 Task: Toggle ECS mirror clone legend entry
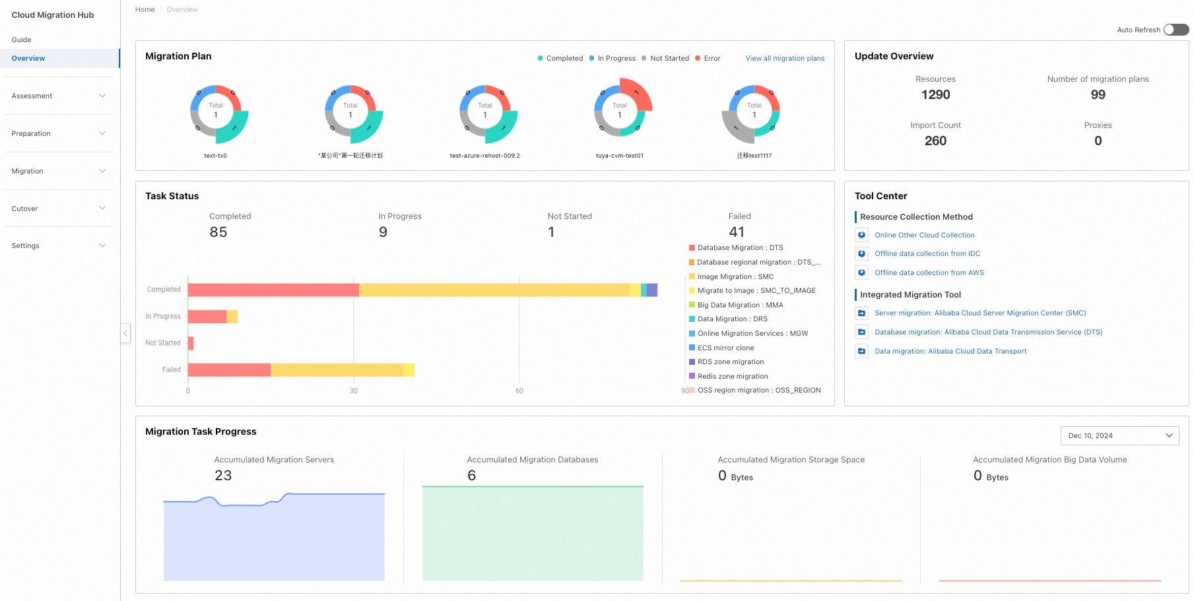pyautogui.click(x=721, y=348)
